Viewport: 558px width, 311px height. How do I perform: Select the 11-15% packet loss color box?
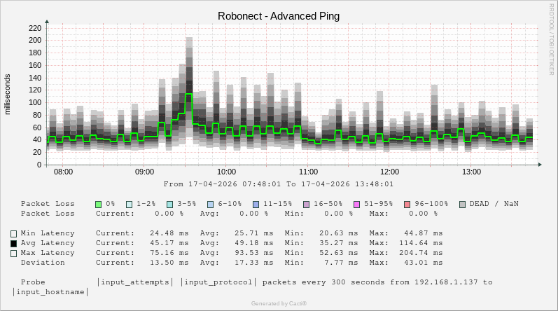(256, 204)
